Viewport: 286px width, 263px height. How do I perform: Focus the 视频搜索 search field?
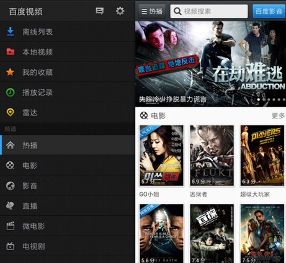click(209, 11)
